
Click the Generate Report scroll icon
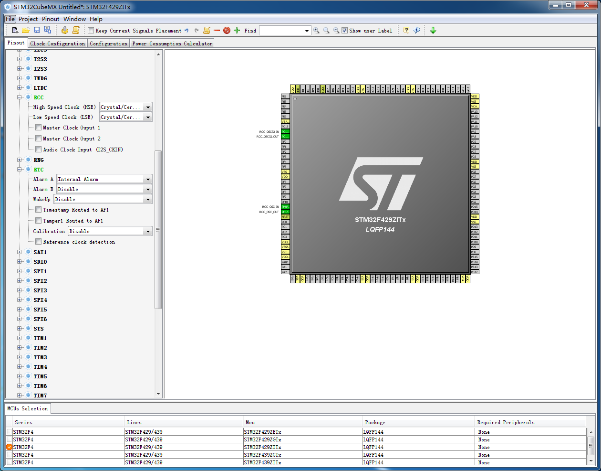[x=75, y=30]
